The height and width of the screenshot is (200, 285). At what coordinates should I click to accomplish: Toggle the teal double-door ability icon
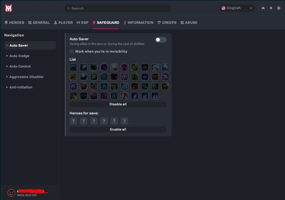coord(104,77)
